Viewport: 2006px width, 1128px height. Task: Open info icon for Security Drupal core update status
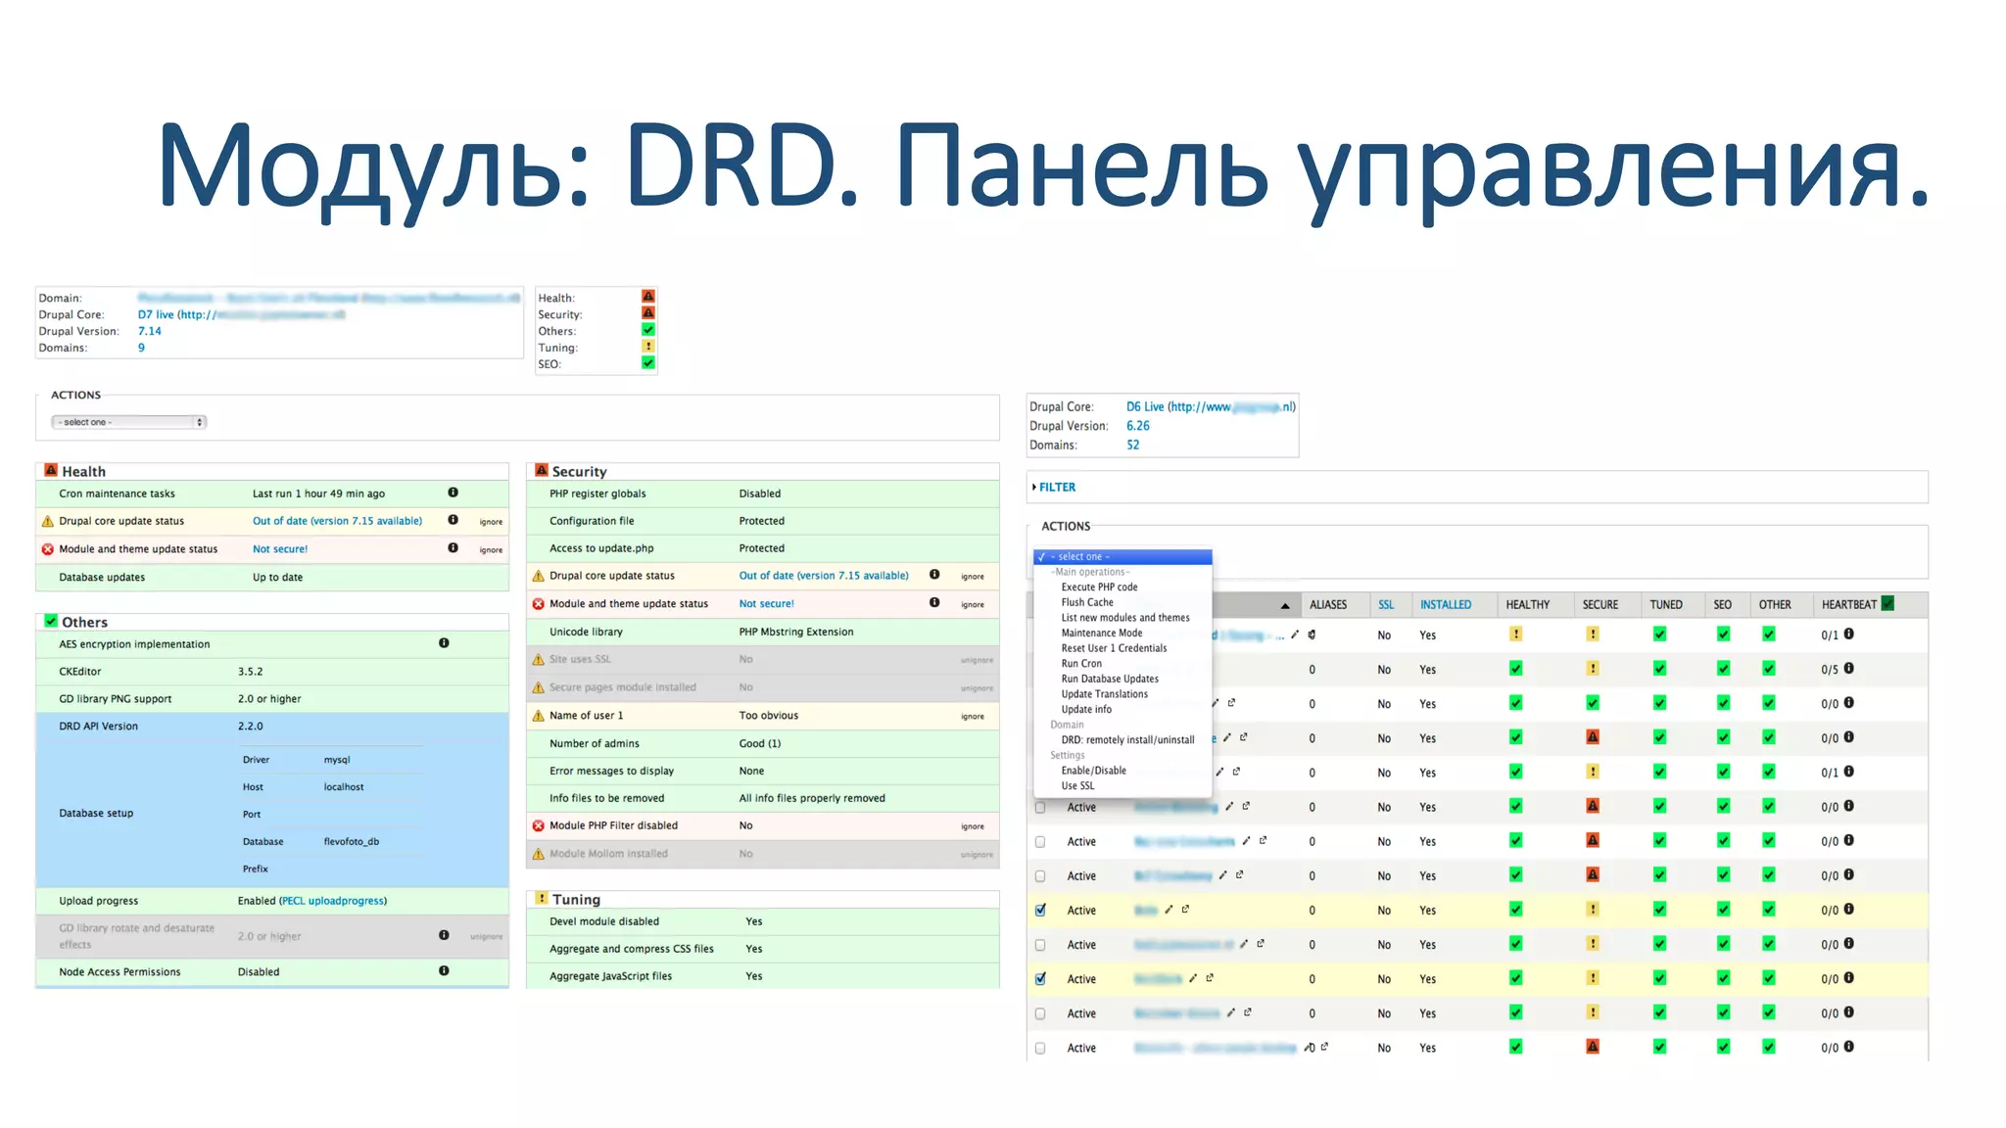tap(934, 575)
